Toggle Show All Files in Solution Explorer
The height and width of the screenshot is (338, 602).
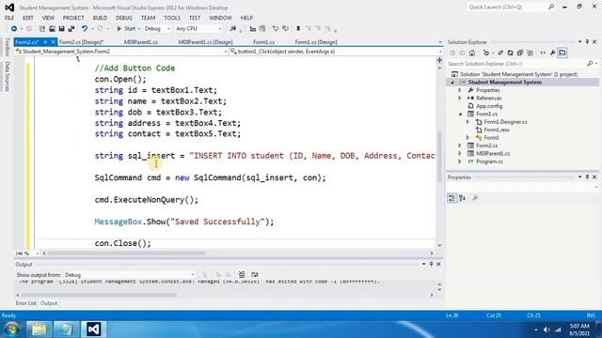(x=531, y=53)
